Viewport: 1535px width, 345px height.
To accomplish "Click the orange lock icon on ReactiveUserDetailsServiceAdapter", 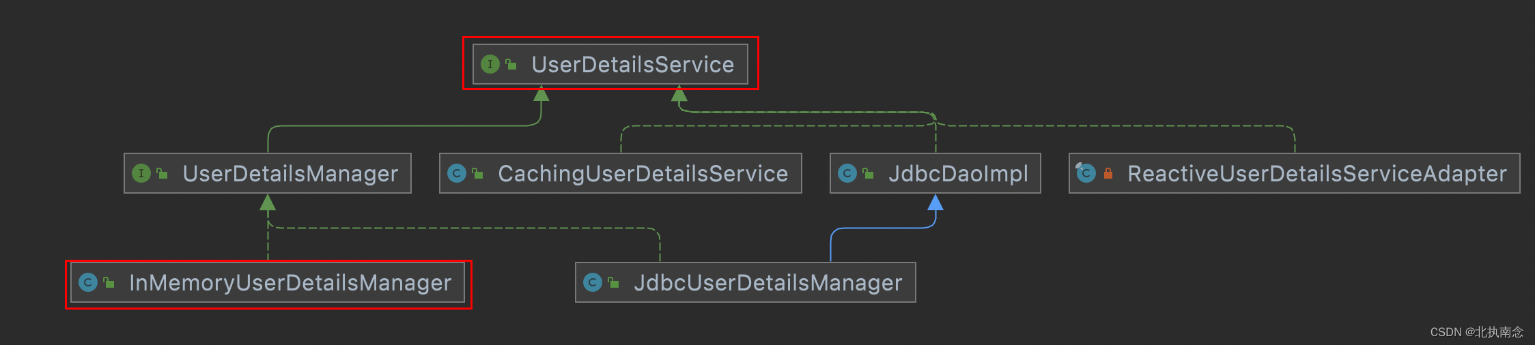I will coord(1108,173).
